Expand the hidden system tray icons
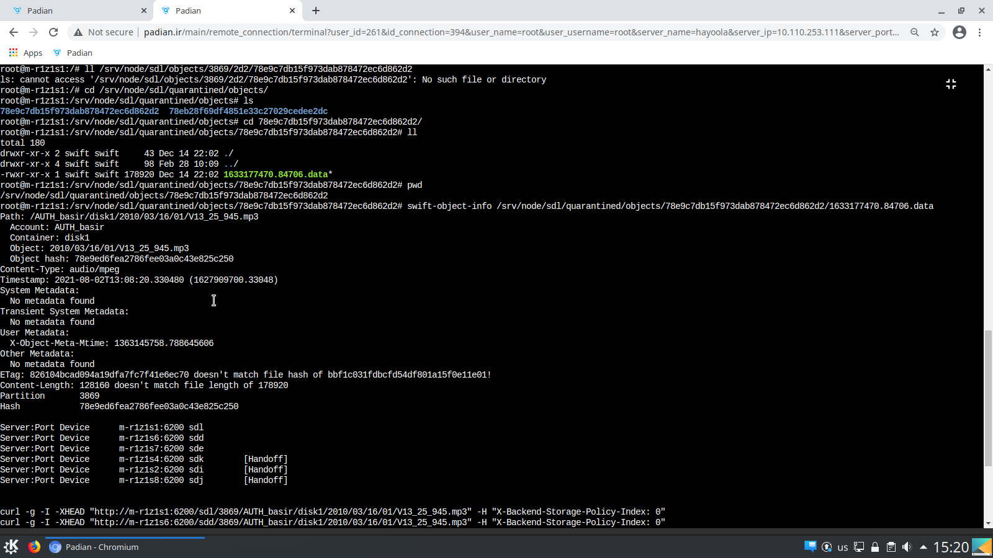This screenshot has width=993, height=558. [923, 547]
